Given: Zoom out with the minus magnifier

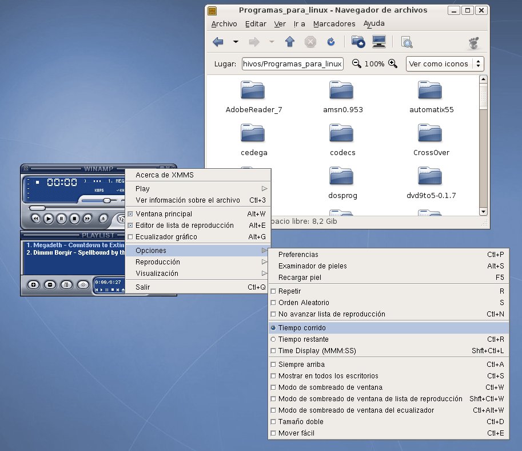Looking at the screenshot, I should pos(357,64).
